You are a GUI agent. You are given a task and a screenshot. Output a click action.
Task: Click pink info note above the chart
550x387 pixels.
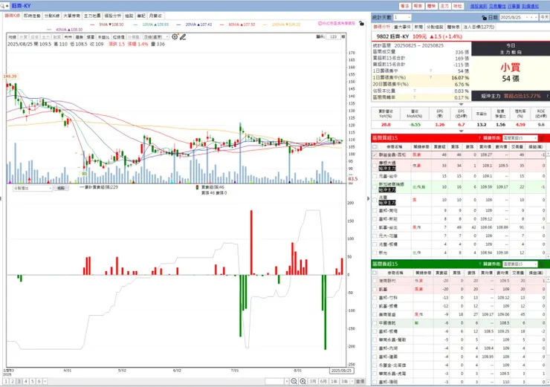point(337,23)
